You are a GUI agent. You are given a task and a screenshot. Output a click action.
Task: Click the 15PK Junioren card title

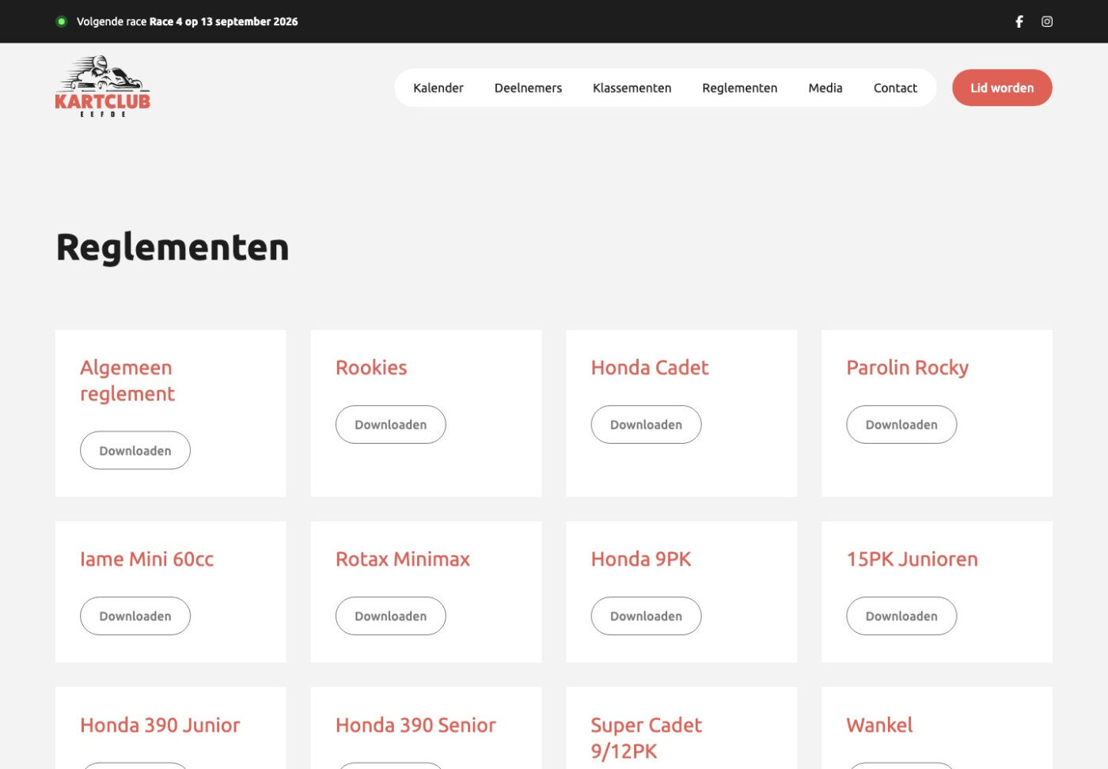coord(913,559)
